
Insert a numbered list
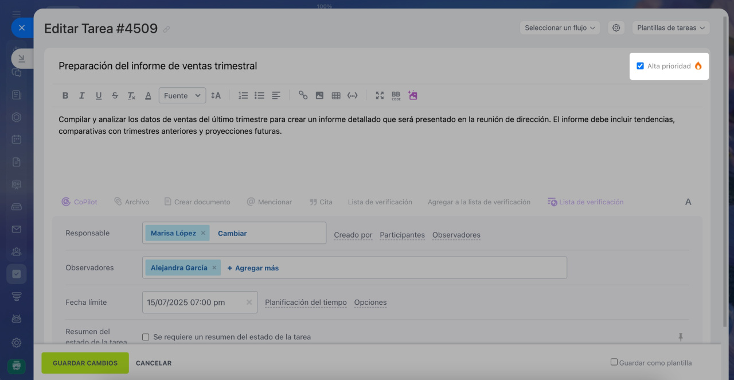243,96
